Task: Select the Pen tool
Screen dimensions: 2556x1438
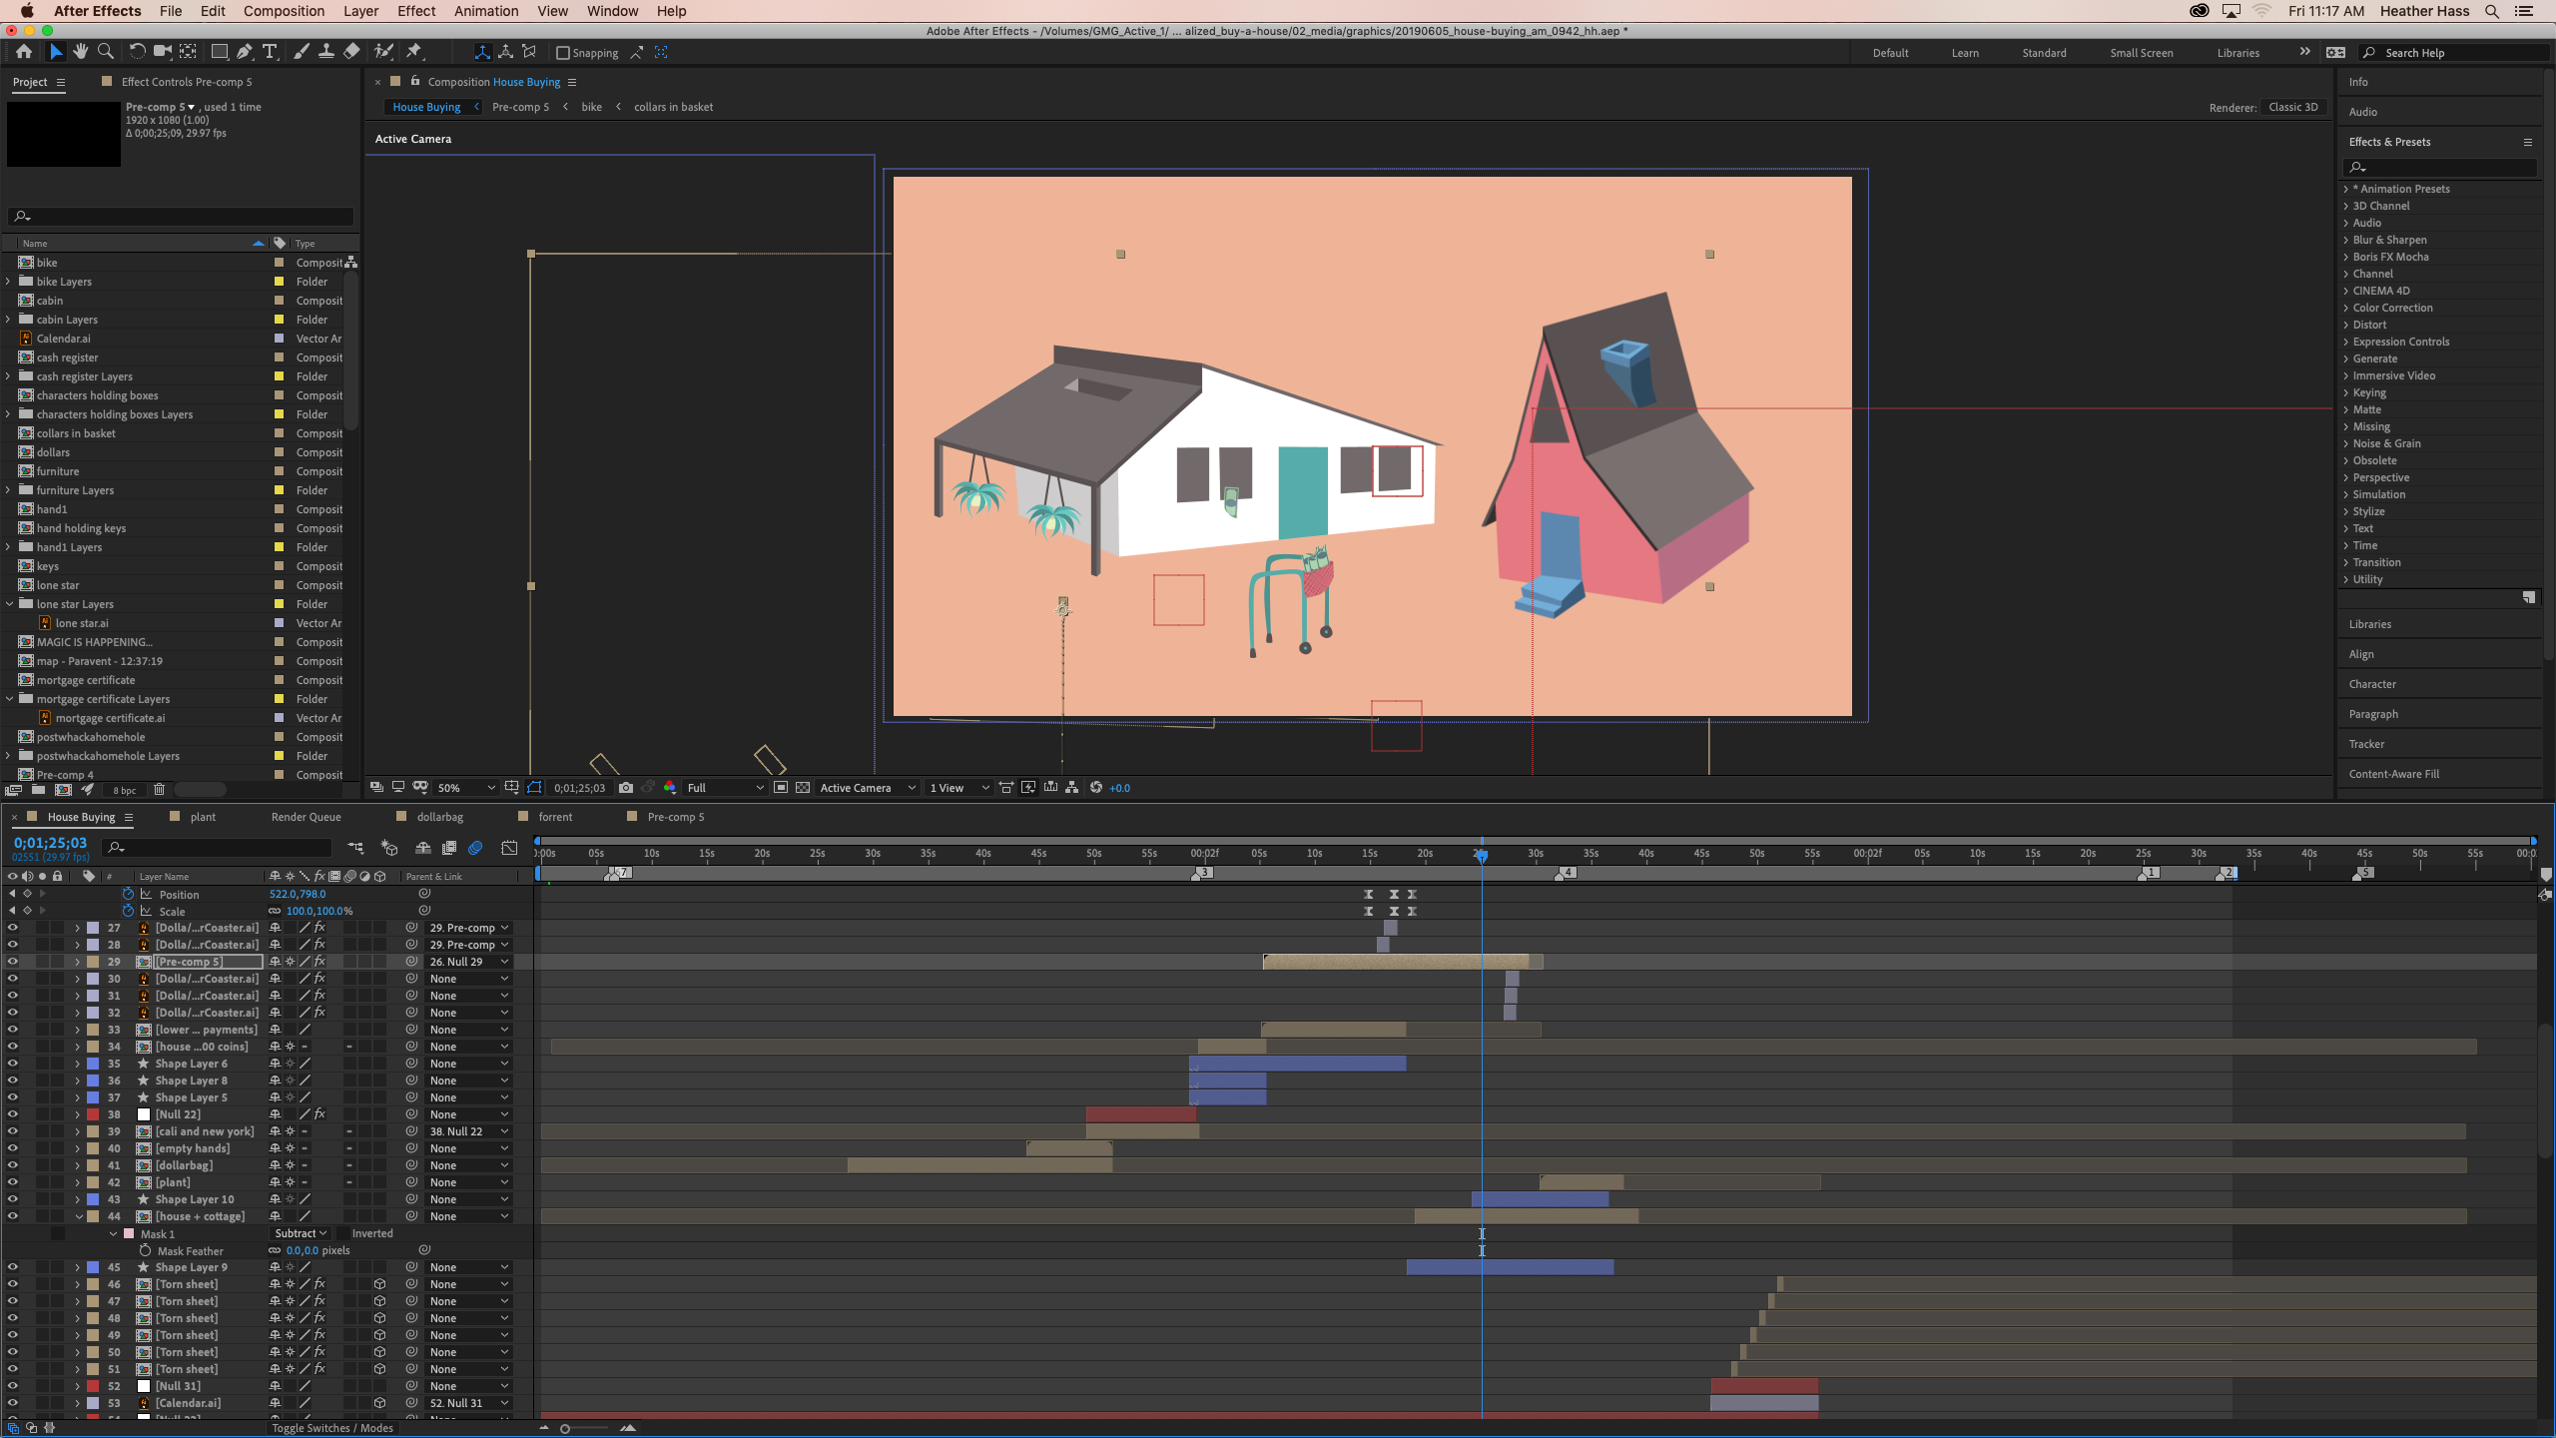Action: 245,52
